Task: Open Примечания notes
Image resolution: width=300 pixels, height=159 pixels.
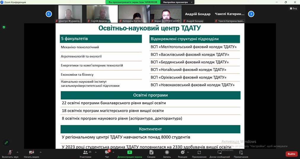Action: point(241,154)
